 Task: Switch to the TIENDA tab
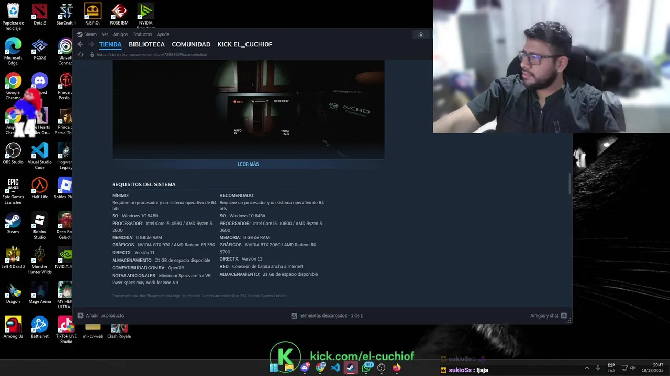point(110,44)
